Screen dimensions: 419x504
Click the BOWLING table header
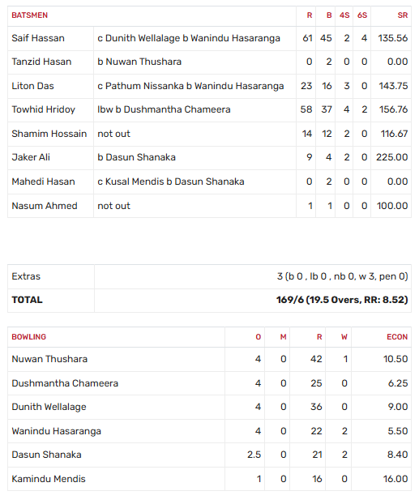[x=29, y=337]
